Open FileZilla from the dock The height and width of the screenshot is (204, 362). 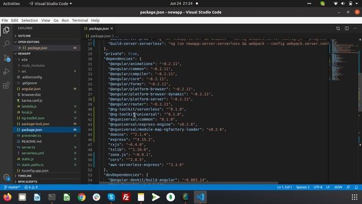[x=126, y=197]
